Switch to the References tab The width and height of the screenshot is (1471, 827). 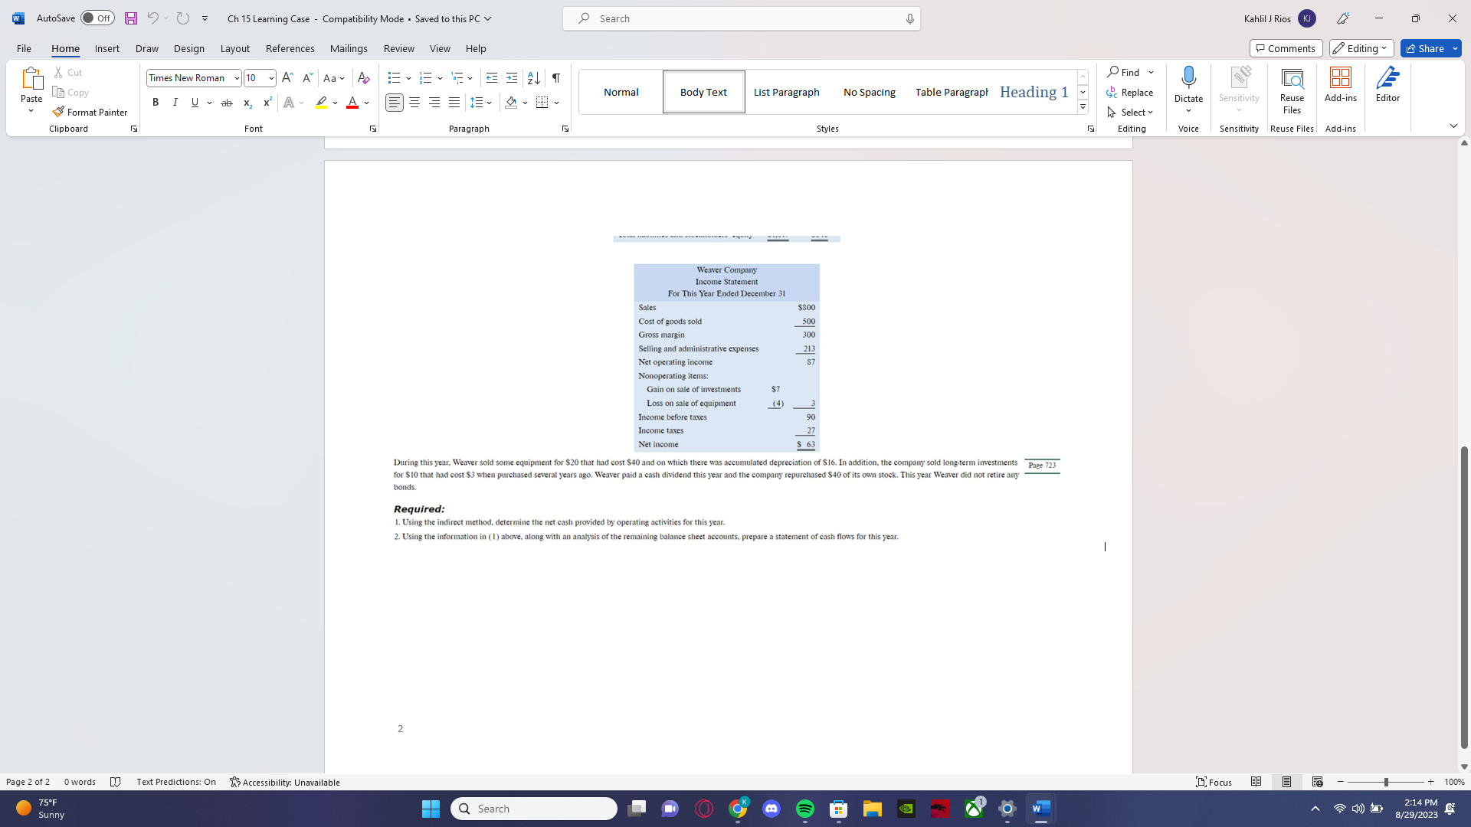pyautogui.click(x=290, y=48)
